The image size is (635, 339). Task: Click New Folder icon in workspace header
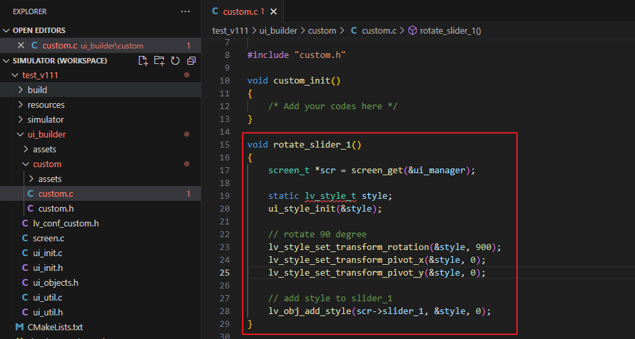159,61
